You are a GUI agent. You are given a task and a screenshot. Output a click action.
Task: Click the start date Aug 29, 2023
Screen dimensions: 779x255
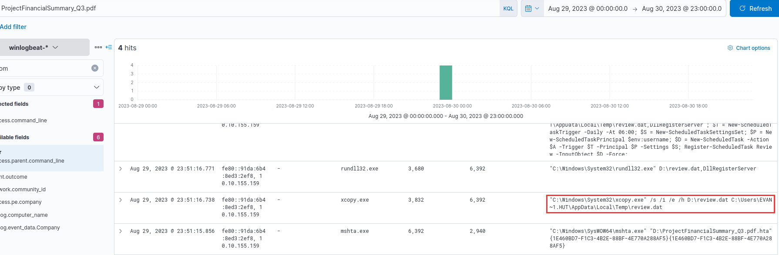coord(588,9)
